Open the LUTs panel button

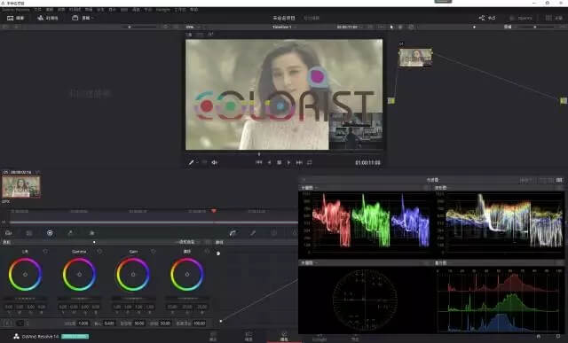click(47, 18)
